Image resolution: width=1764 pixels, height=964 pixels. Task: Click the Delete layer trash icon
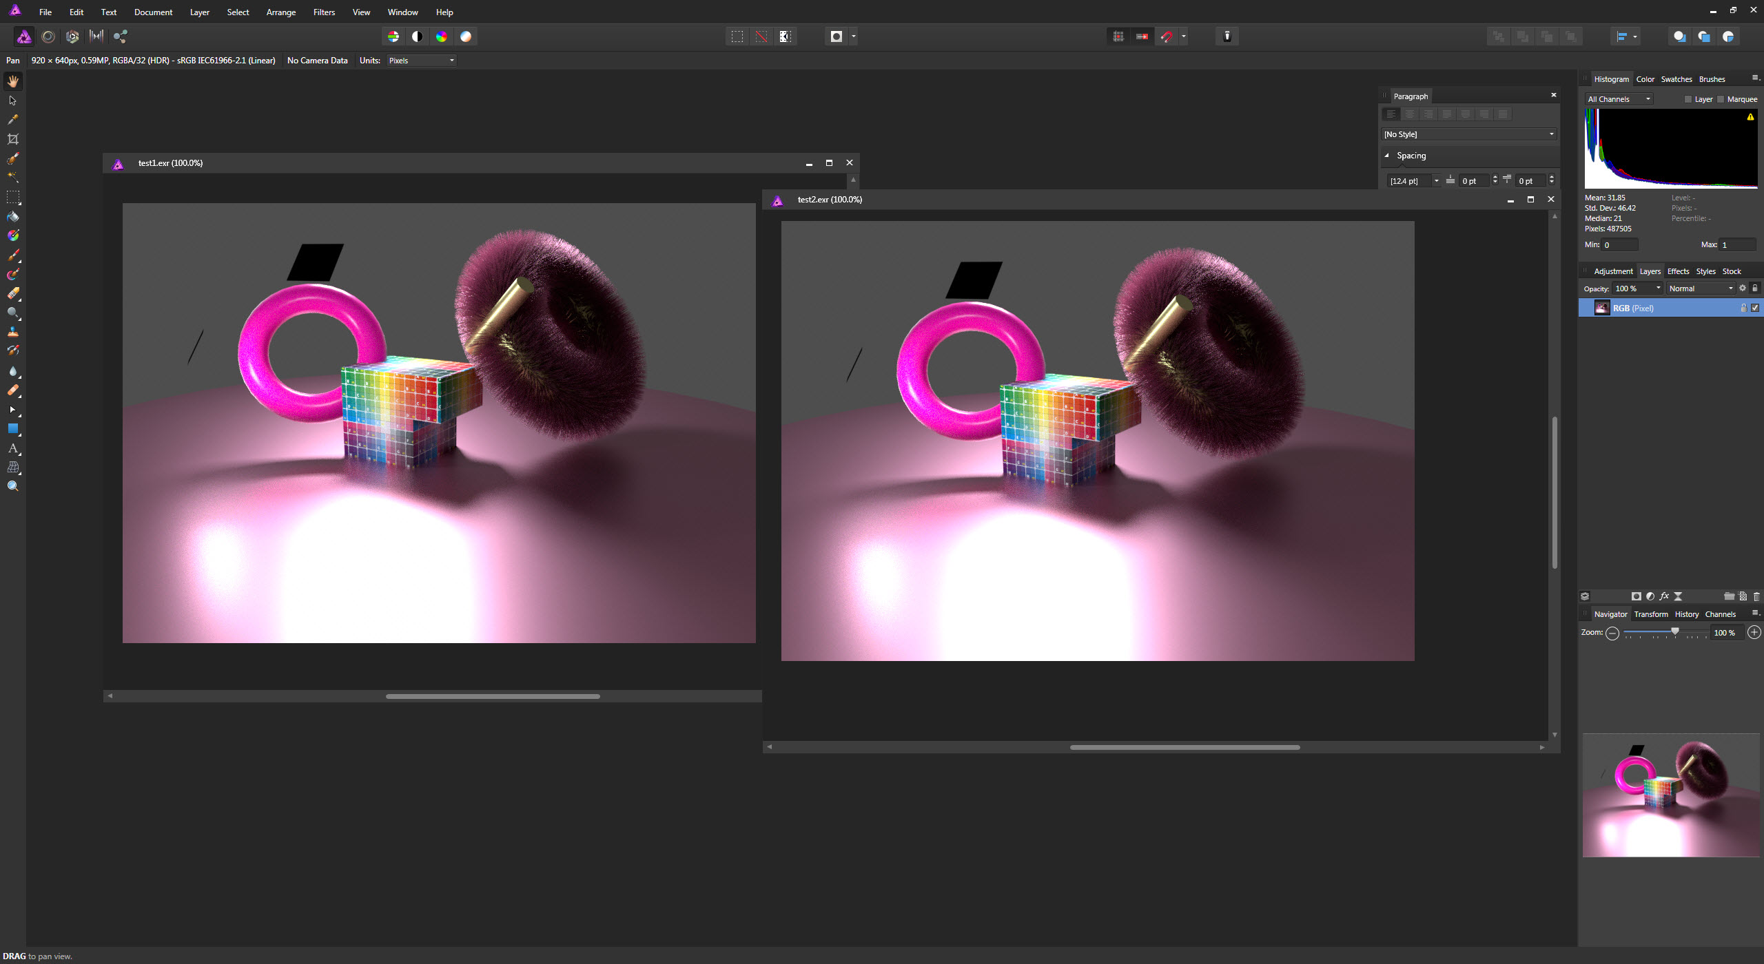[1756, 596]
